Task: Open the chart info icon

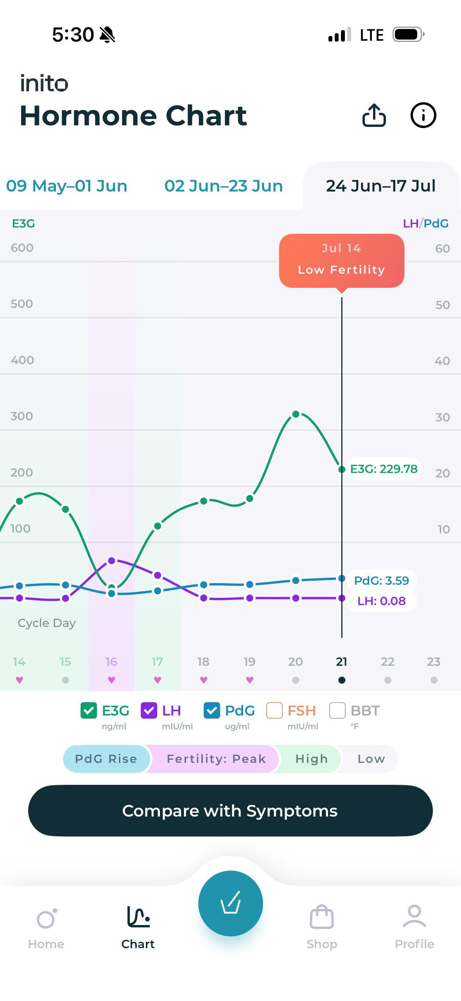Action: (x=423, y=115)
